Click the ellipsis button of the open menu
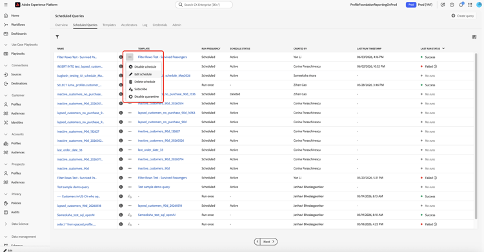 click(x=130, y=57)
